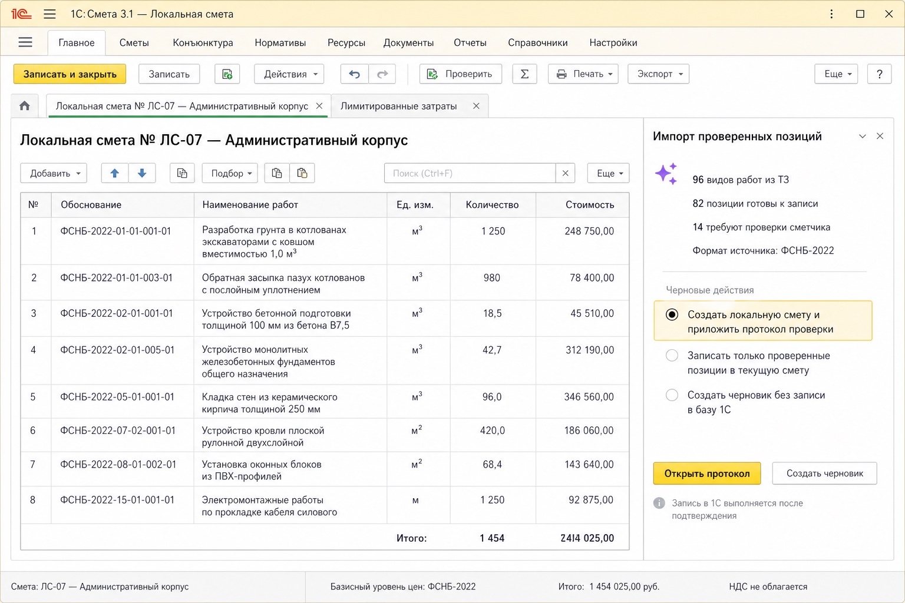Click the purple AI sparkle icon

666,174
